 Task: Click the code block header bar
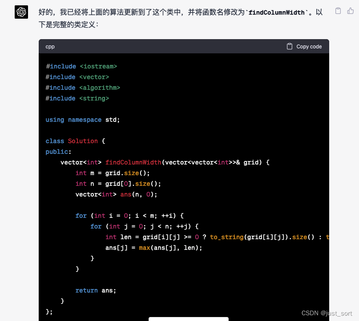pyautogui.click(x=178, y=46)
